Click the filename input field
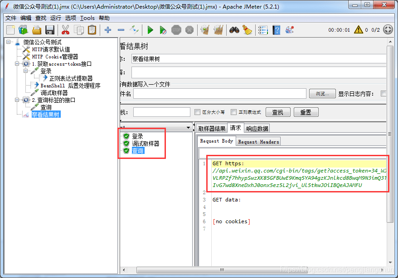This screenshot has height=278, width=398. coord(220,94)
